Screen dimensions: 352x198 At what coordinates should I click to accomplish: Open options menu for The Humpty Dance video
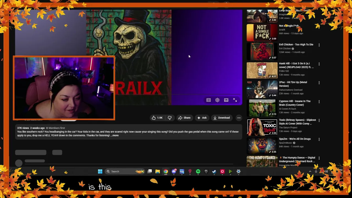pyautogui.click(x=319, y=158)
